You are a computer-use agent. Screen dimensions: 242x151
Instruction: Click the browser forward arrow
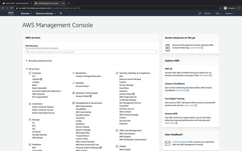[7, 8]
